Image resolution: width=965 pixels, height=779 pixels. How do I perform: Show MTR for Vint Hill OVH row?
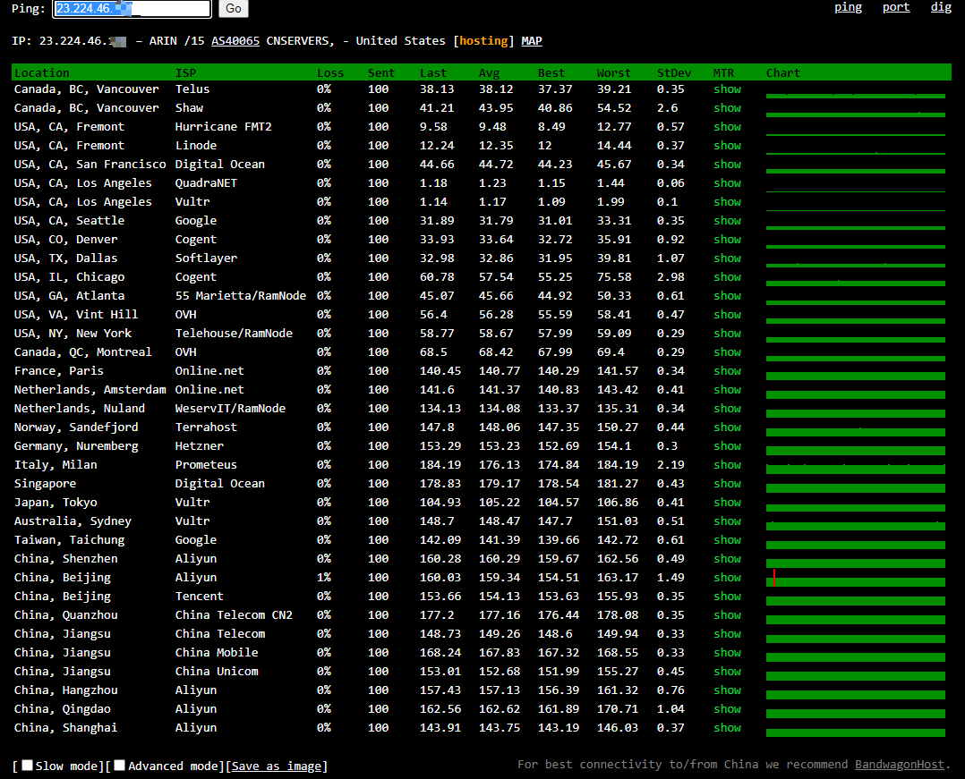coord(727,314)
